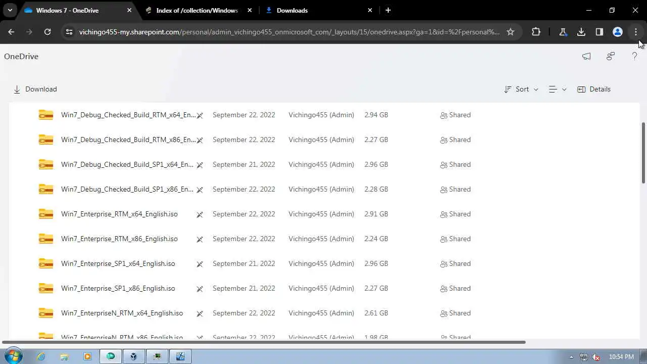Open the Chrome extensions puzzle menu
This screenshot has width=647, height=364.
(x=536, y=32)
